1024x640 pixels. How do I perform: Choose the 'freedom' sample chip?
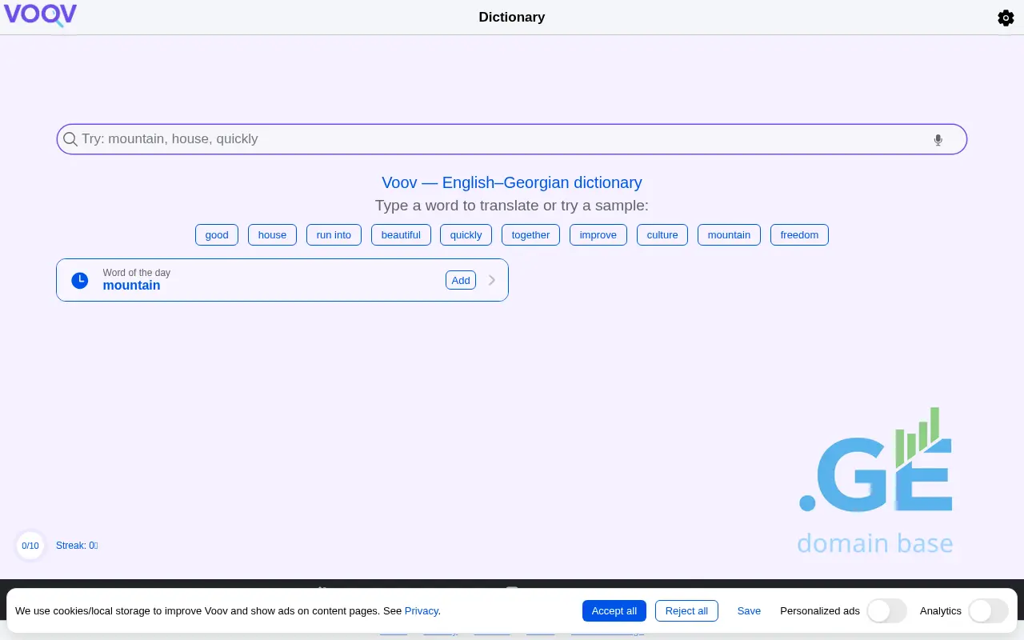(799, 234)
